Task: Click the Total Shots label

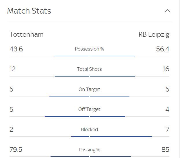Action: [89, 69]
